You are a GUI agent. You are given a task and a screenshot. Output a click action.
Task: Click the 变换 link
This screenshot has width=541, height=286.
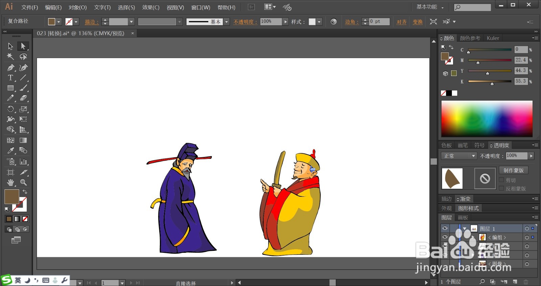pos(418,22)
